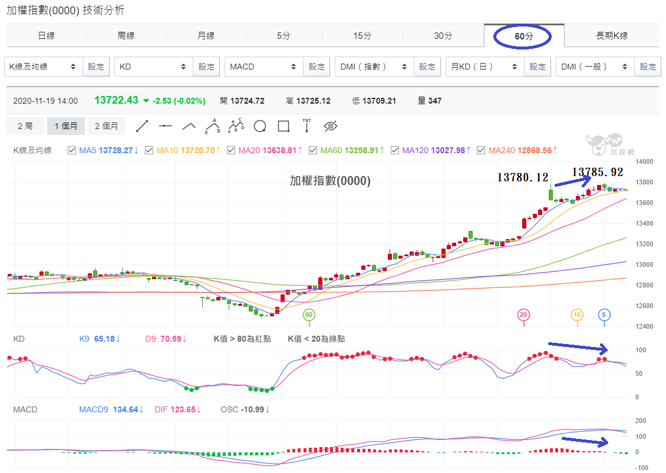
Task: Click the index price 13722.43
Action: [116, 100]
